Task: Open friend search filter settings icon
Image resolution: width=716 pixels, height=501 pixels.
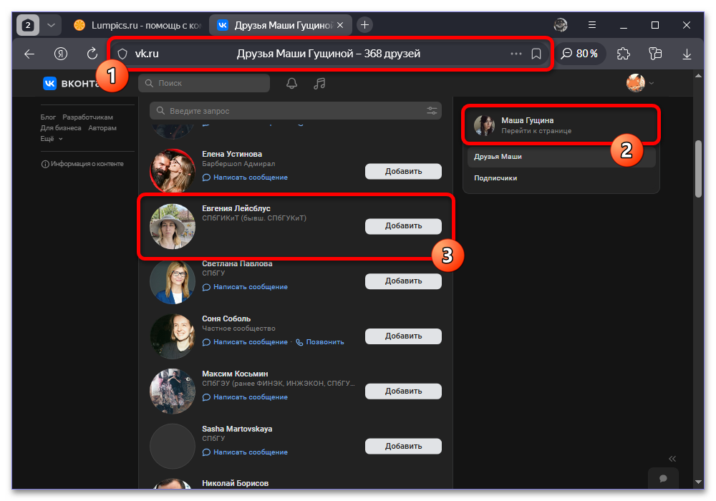Action: point(432,111)
